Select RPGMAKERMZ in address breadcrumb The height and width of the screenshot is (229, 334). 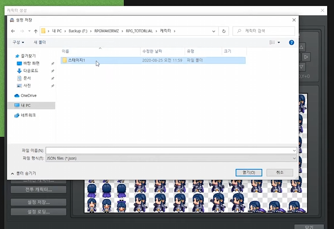pos(107,31)
